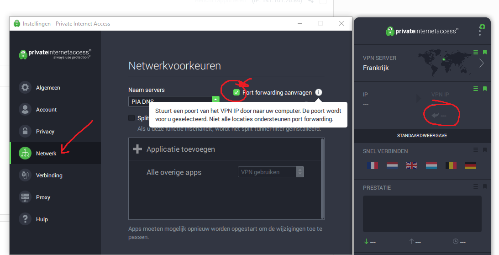499x255 pixels.
Task: Toggle the Snel Verbinden tile bookmark
Action: (x=485, y=150)
